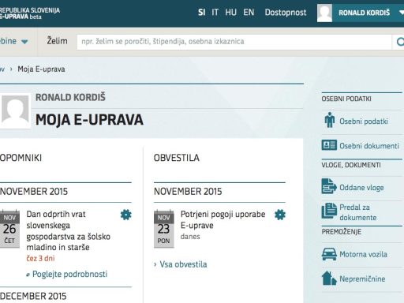Expand the Ronald Kordiš user menu arrow
This screenshot has height=303, width=404.
pos(402,13)
